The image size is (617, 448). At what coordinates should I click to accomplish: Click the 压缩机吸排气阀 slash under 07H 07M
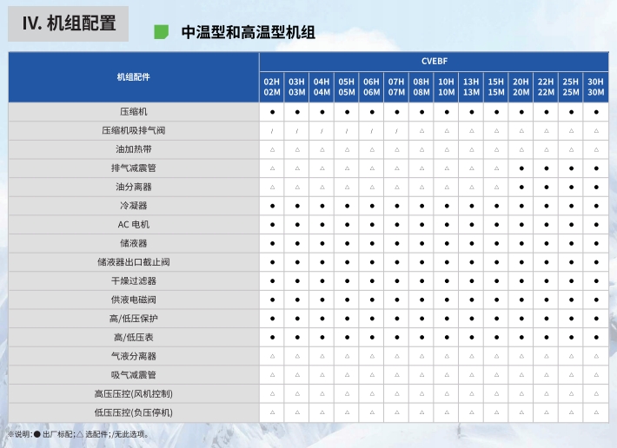tap(397, 131)
